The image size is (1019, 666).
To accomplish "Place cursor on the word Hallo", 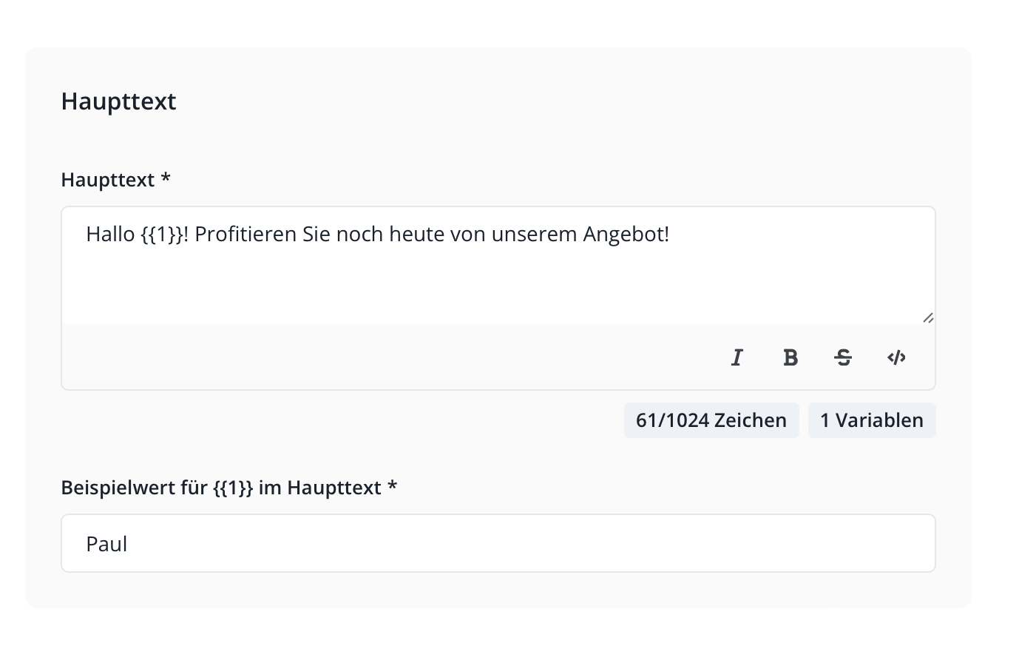I will pyautogui.click(x=110, y=235).
